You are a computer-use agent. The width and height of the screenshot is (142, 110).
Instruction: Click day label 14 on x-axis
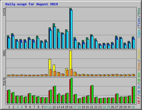(x=62, y=107)
